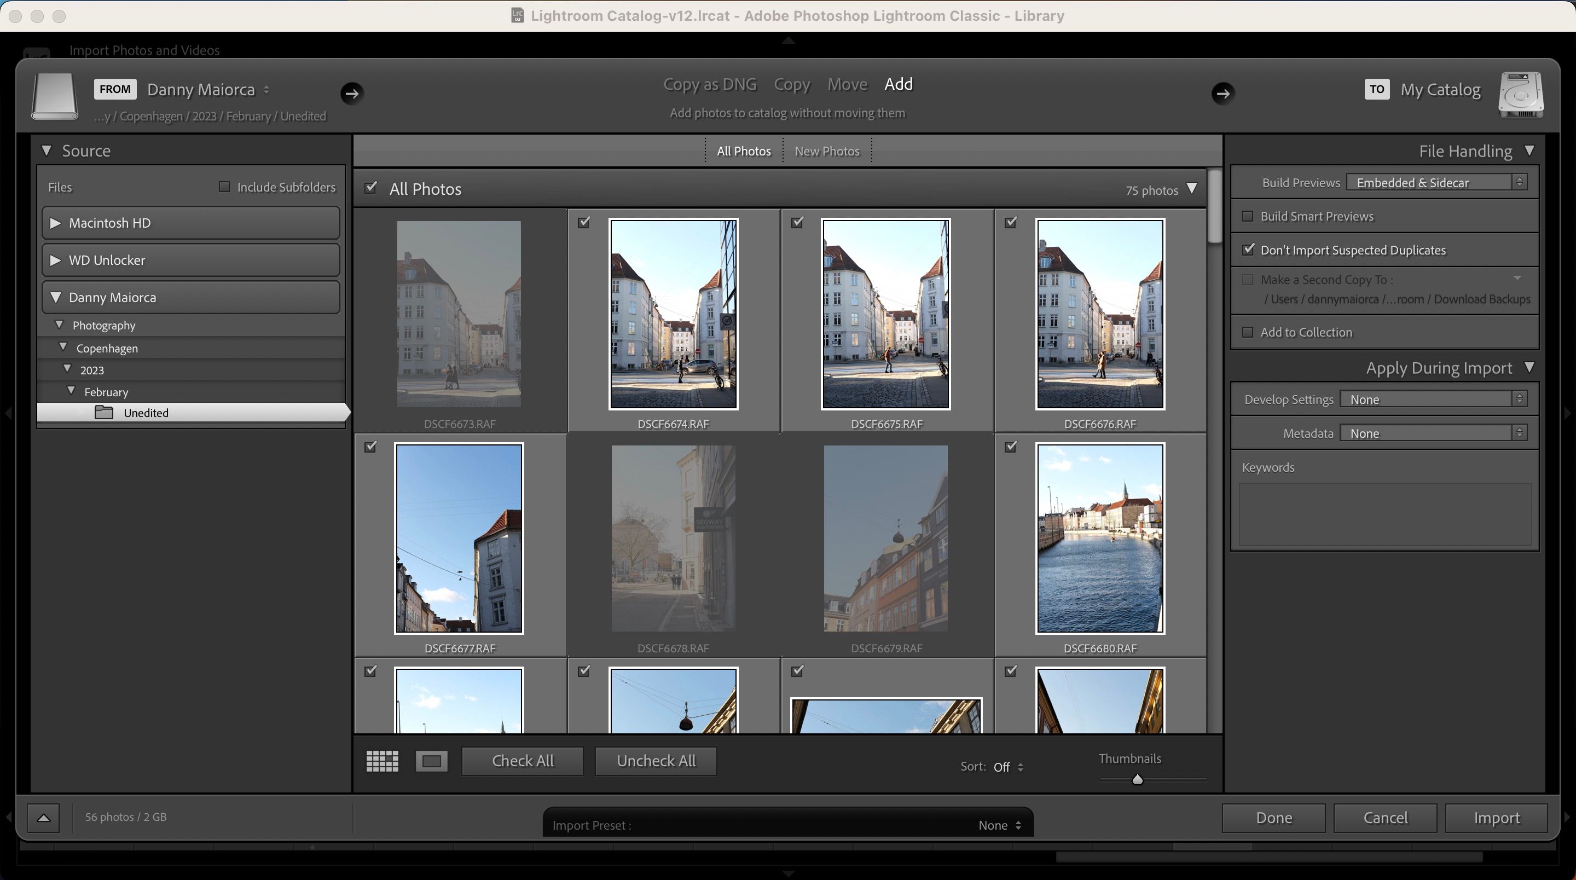Switch to loupe view below the thumbnails
Image resolution: width=1576 pixels, height=880 pixels.
point(431,761)
